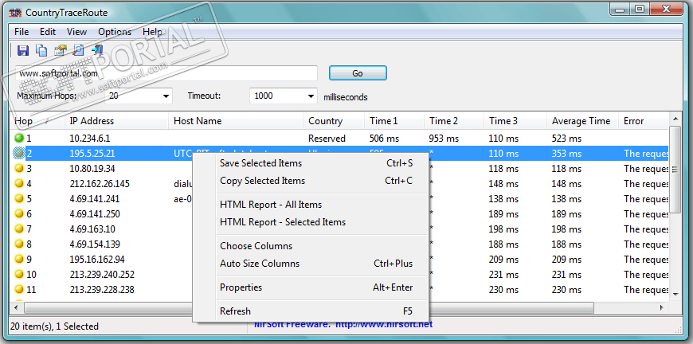
Task: Open the Options menu
Action: click(115, 32)
